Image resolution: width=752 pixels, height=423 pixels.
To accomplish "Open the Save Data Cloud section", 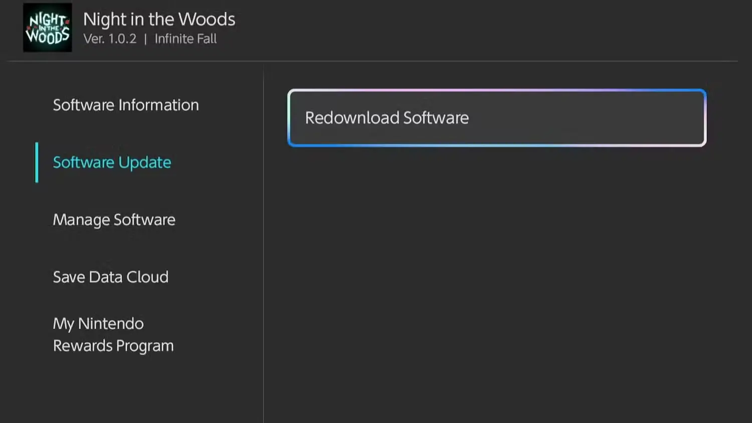I will (111, 277).
